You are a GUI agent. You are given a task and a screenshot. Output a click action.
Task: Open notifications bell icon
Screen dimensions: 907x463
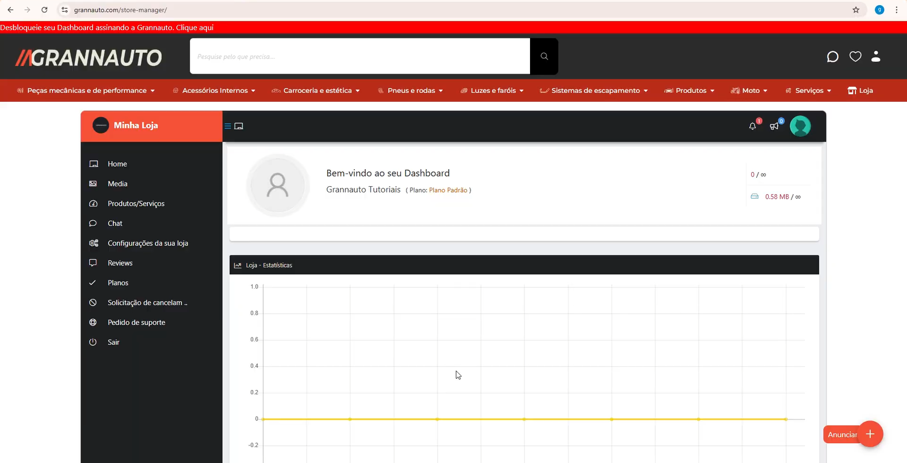click(x=753, y=126)
